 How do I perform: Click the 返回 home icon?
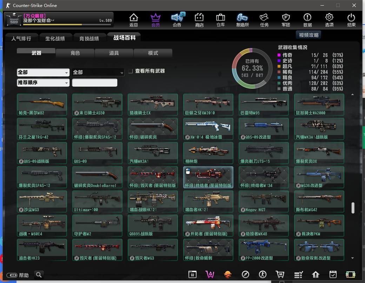coord(134,20)
